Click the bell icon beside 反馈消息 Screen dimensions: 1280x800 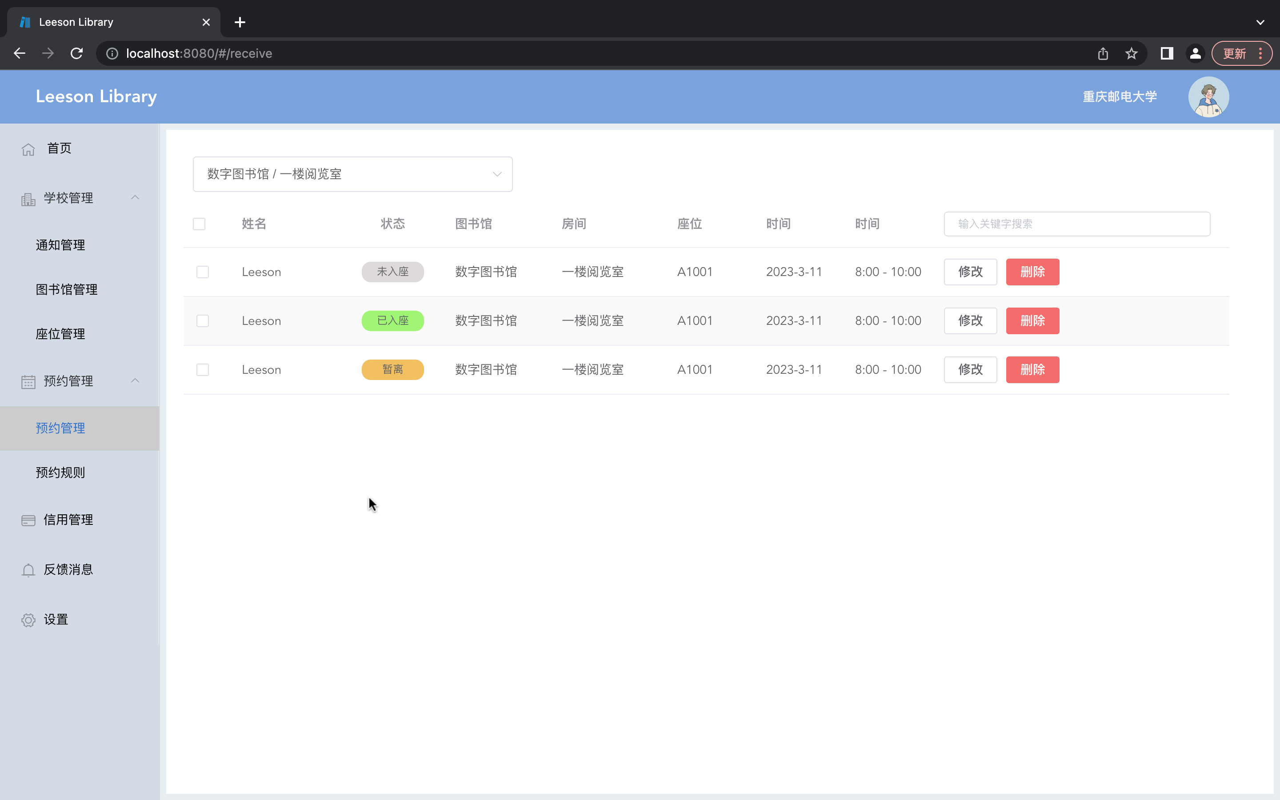[x=28, y=570]
